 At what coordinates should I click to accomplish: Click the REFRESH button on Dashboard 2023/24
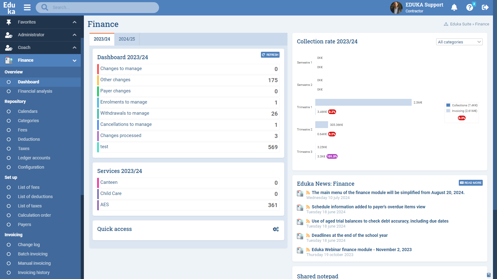pyautogui.click(x=270, y=55)
